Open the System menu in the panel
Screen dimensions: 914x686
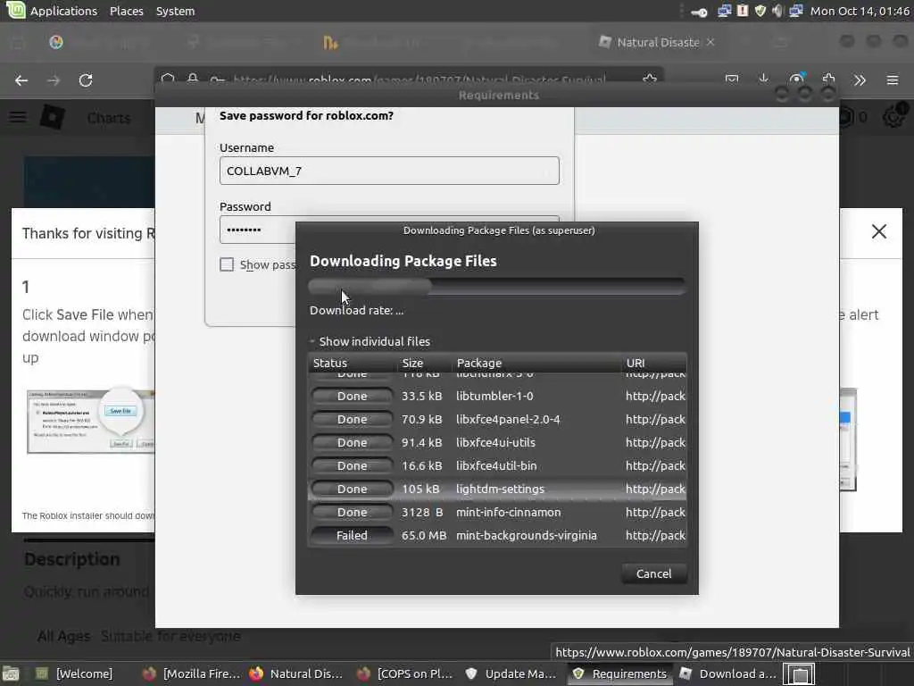[x=175, y=11]
